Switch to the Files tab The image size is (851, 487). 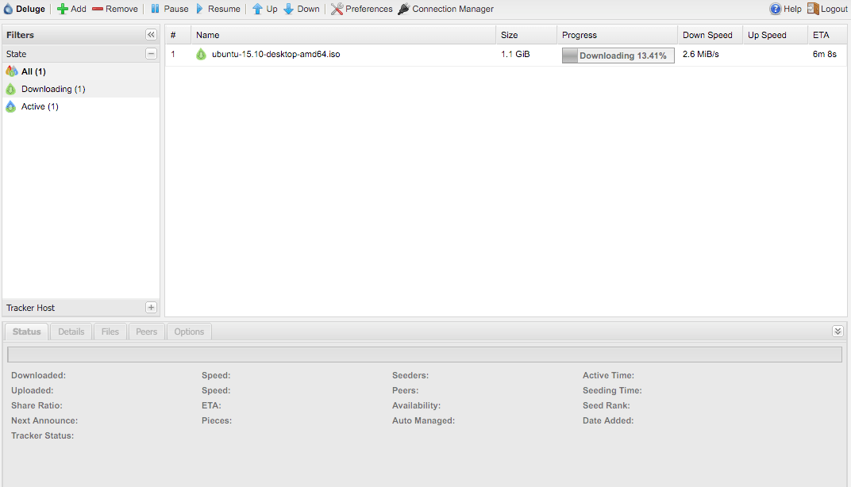[x=110, y=332]
